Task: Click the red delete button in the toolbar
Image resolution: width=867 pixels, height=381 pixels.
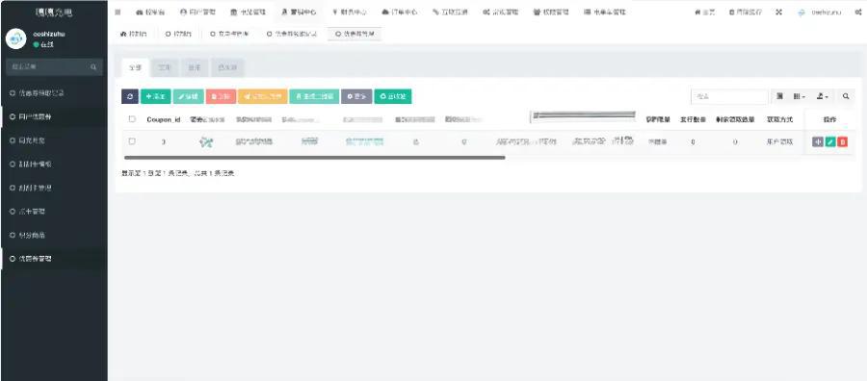Action: click(222, 96)
